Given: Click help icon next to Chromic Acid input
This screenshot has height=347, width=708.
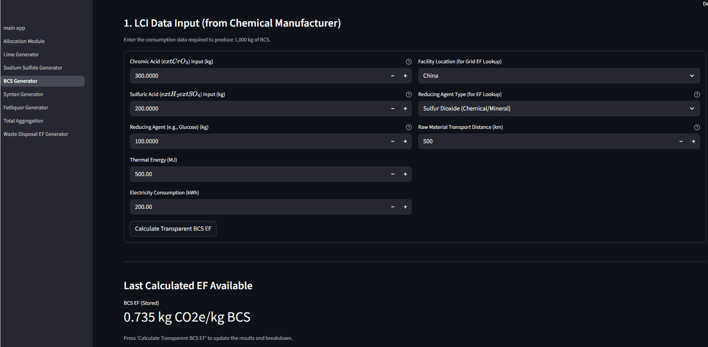Looking at the screenshot, I should (408, 62).
